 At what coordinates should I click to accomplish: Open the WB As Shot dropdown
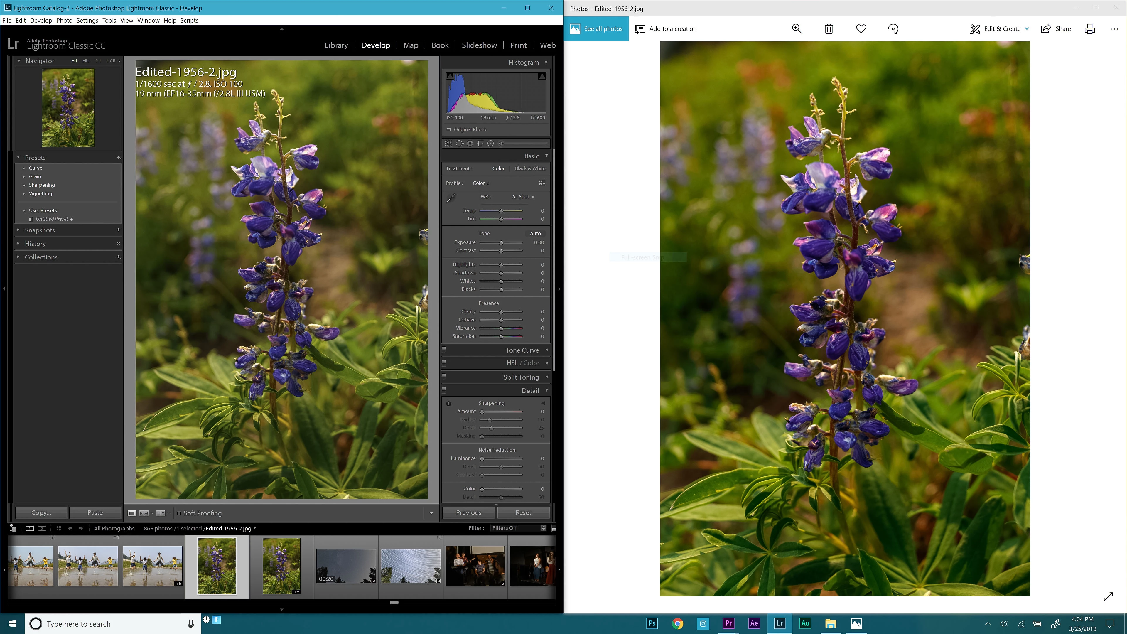pyautogui.click(x=522, y=197)
